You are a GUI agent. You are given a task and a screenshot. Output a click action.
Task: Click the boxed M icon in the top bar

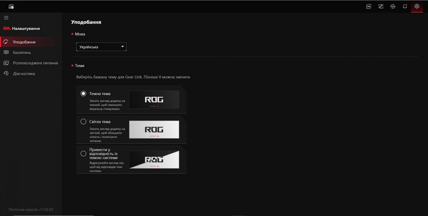[x=369, y=6]
